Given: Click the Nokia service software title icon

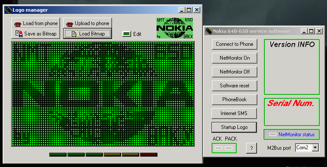Looking at the screenshot, I should coord(208,31).
